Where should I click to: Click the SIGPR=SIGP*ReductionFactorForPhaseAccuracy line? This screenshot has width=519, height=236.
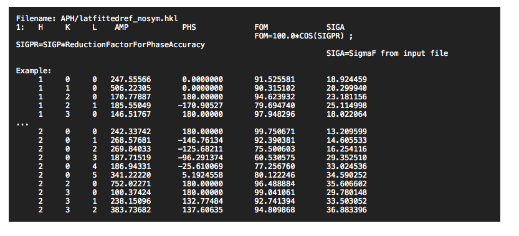(x=110, y=45)
